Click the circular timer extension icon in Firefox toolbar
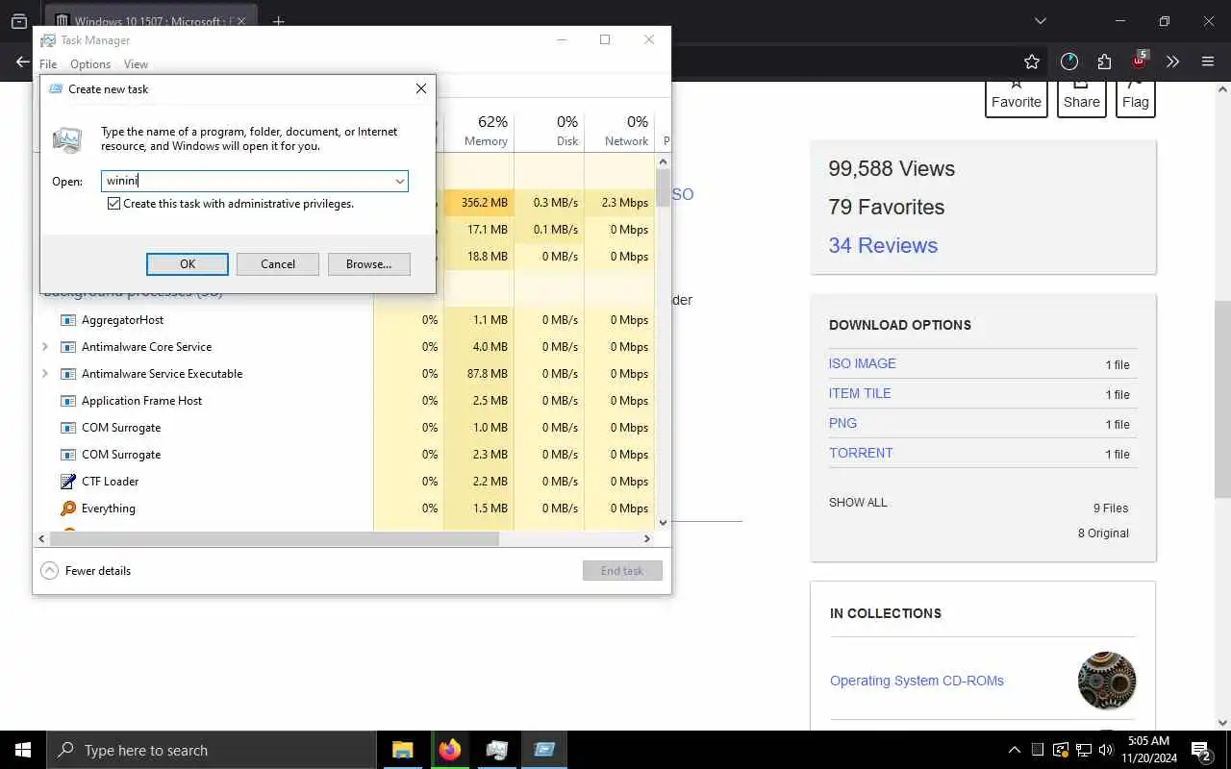This screenshot has height=769, width=1231. pos(1069,62)
